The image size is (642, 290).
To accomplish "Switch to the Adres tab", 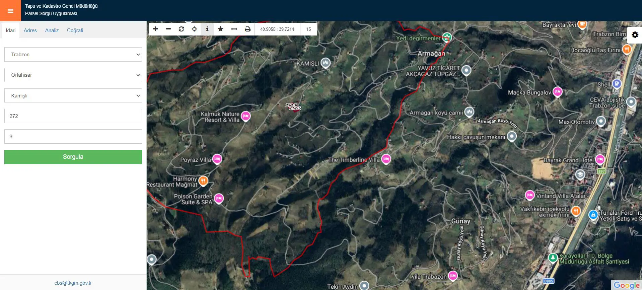I will 30,30.
